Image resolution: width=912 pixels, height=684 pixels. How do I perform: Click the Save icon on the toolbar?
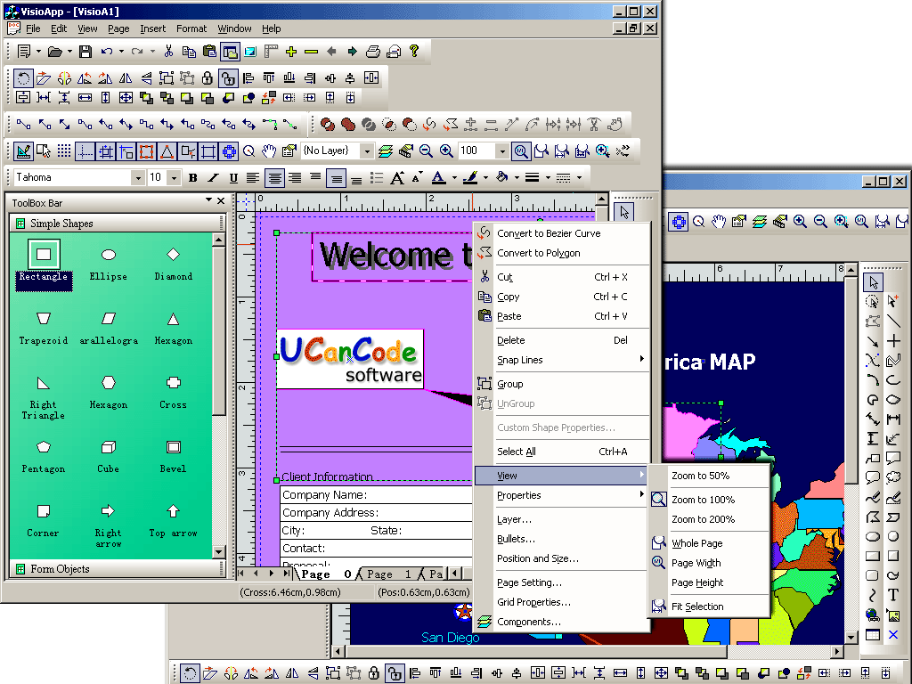pyautogui.click(x=85, y=51)
